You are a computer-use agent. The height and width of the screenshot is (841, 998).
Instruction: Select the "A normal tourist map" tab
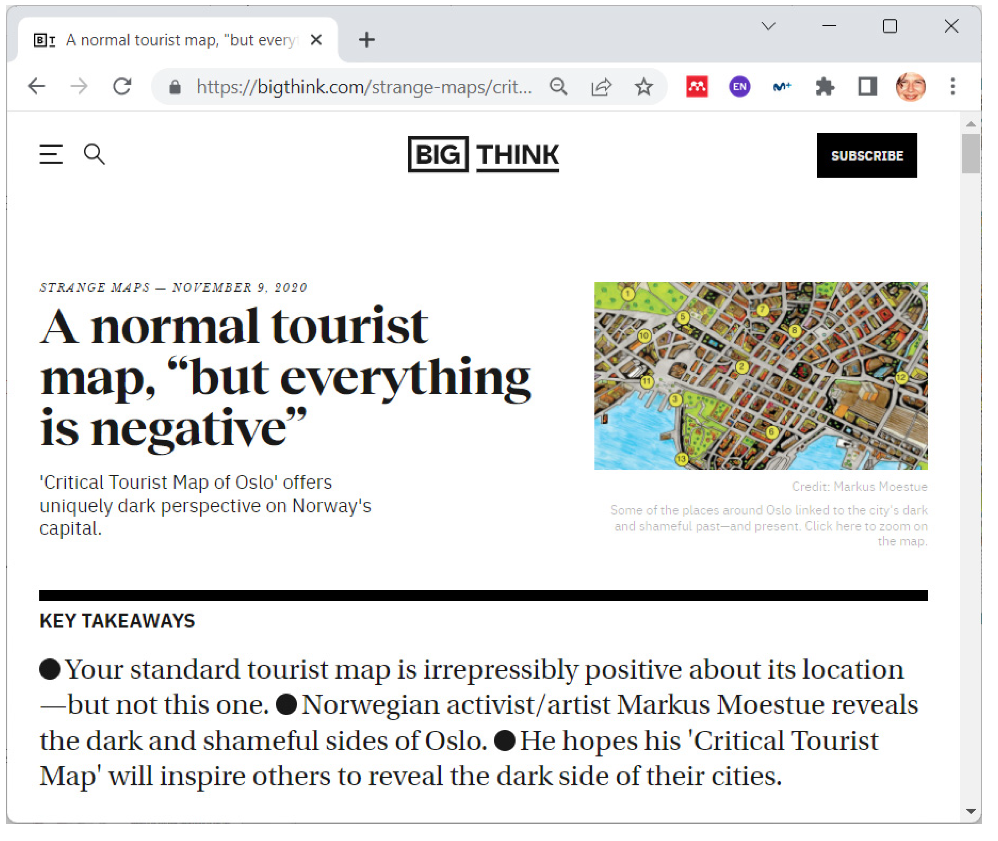point(181,40)
